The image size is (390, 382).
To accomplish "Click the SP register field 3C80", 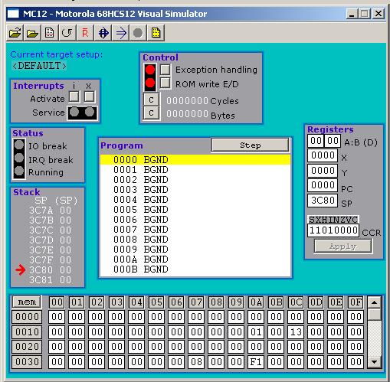I will tap(323, 201).
